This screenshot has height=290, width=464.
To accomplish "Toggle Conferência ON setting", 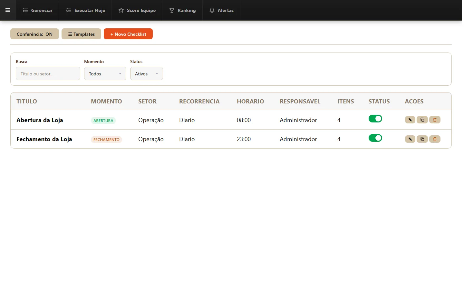I will [34, 34].
